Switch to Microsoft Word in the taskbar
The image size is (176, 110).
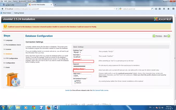[56, 108]
